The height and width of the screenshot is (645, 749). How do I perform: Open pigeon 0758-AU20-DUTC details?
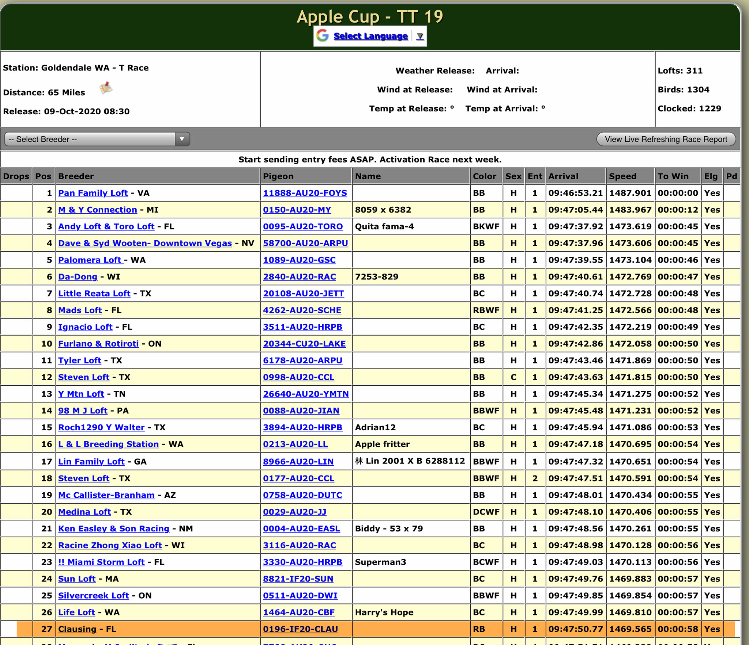click(302, 496)
